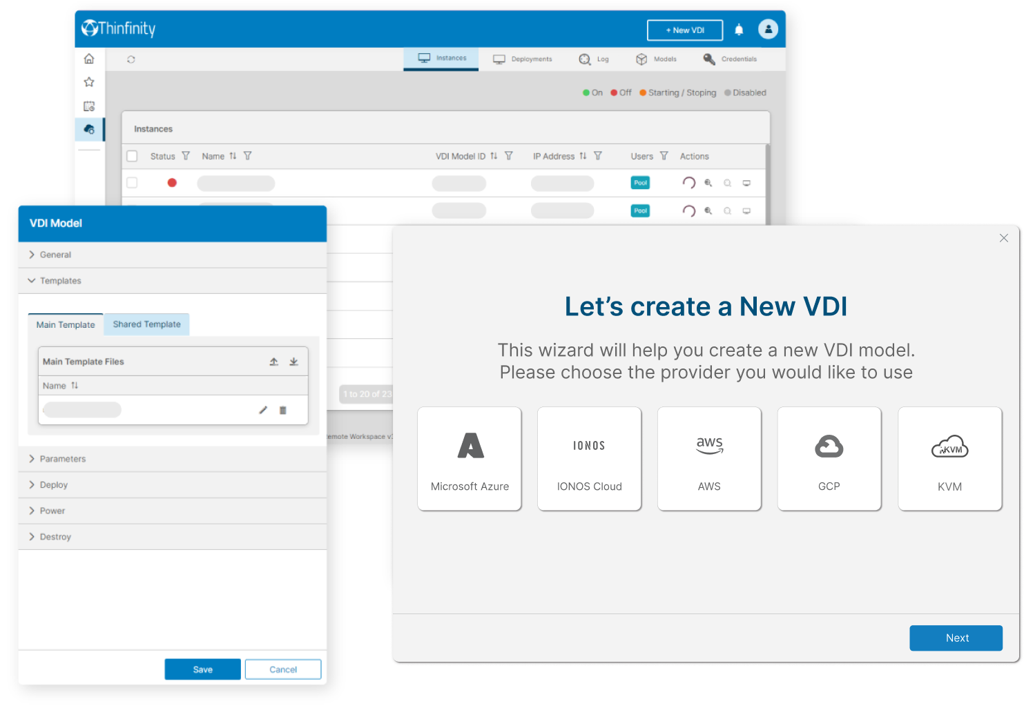
Task: Sort by IP Address
Action: point(583,156)
